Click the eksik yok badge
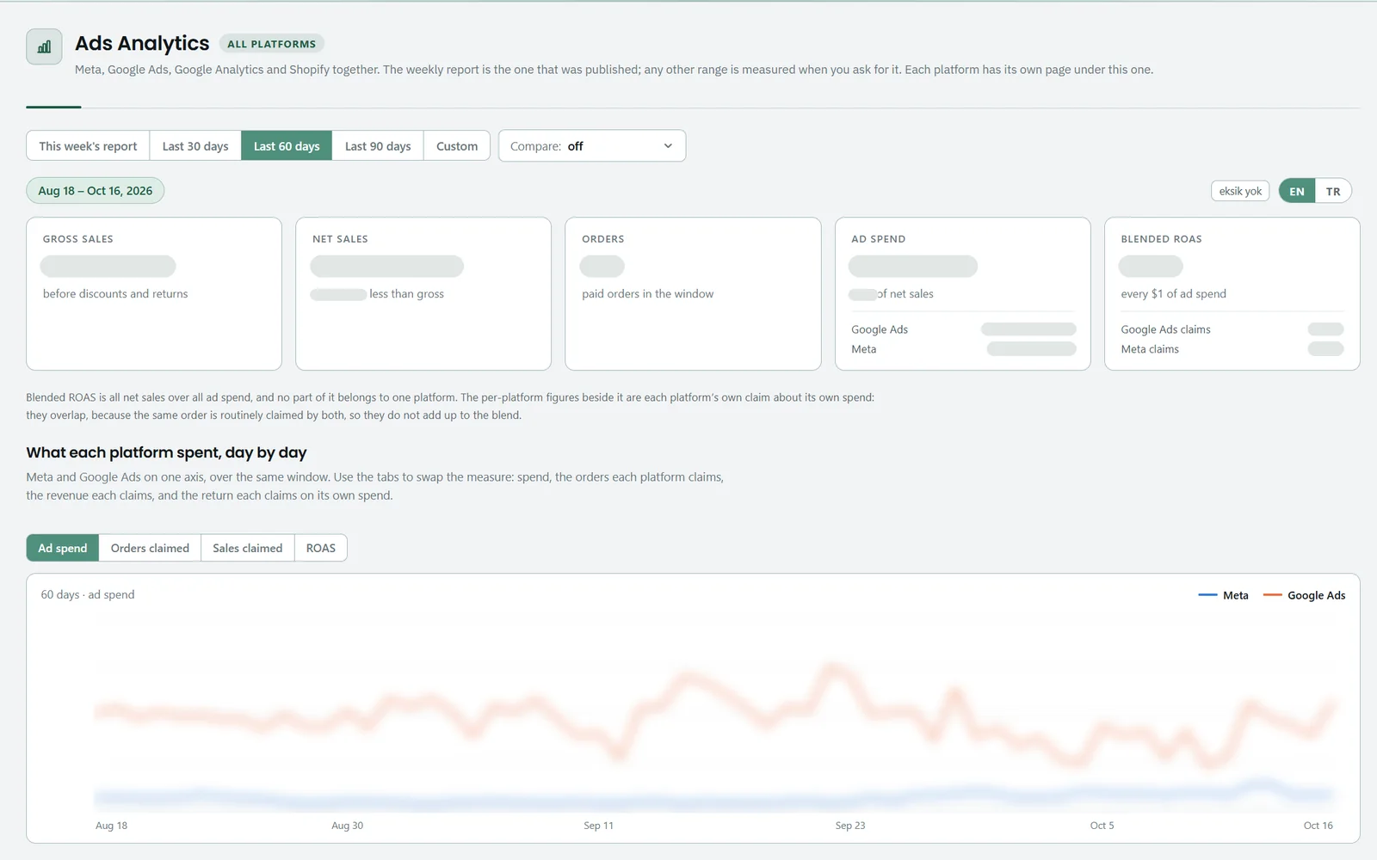1377x860 pixels. click(x=1240, y=191)
